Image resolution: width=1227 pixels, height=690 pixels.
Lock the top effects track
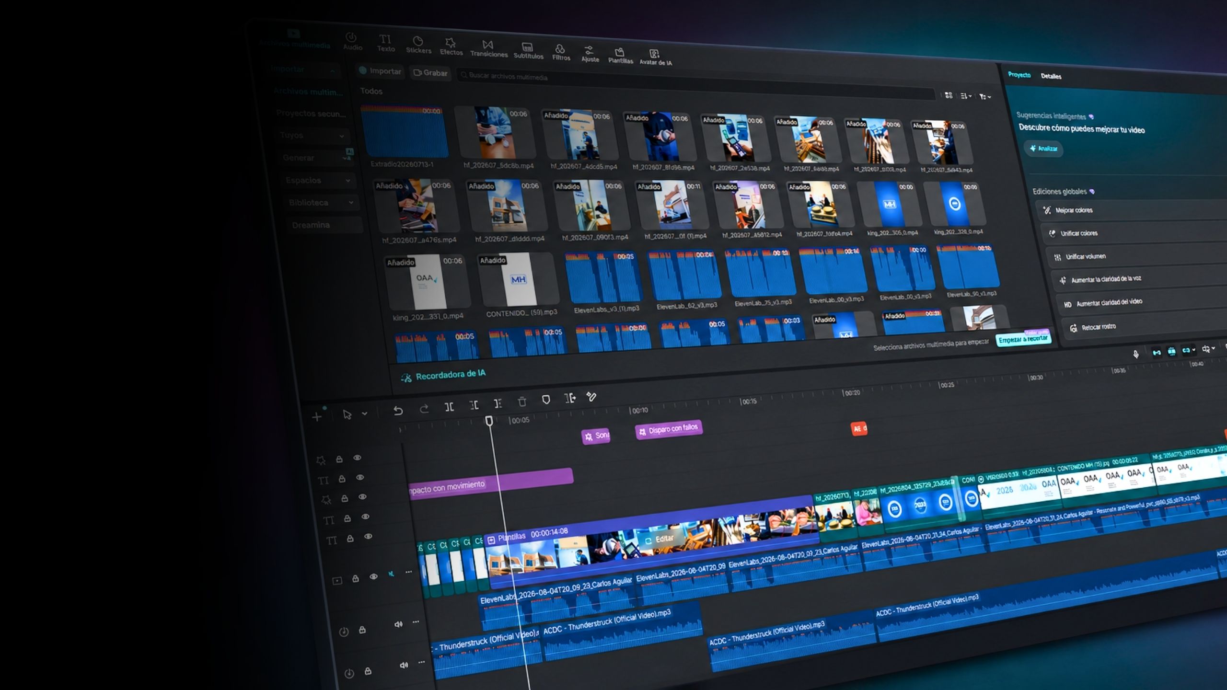pyautogui.click(x=339, y=459)
